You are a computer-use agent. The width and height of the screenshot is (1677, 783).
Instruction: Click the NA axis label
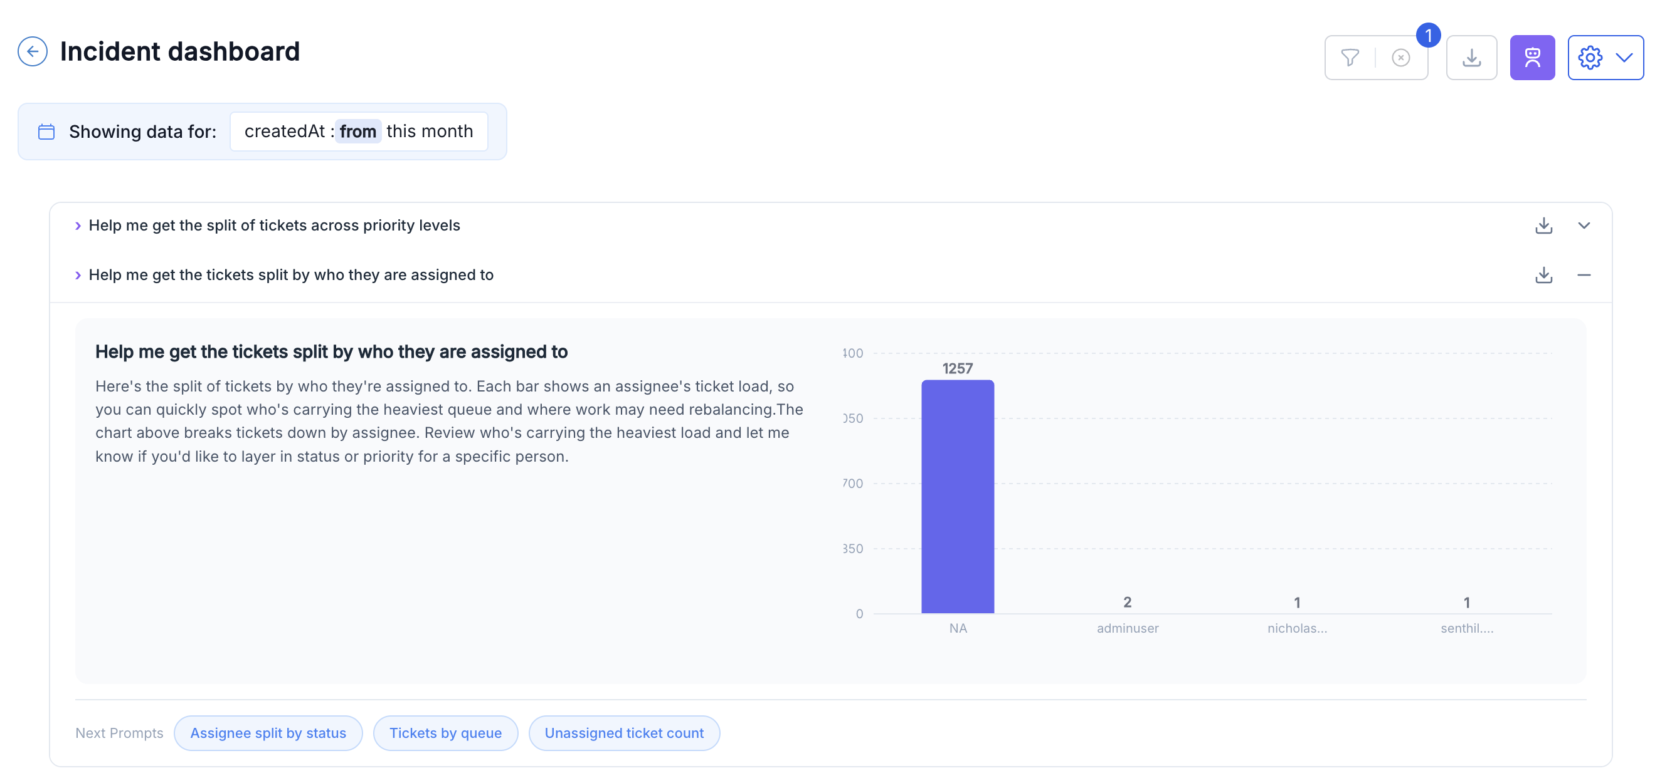pyautogui.click(x=958, y=628)
